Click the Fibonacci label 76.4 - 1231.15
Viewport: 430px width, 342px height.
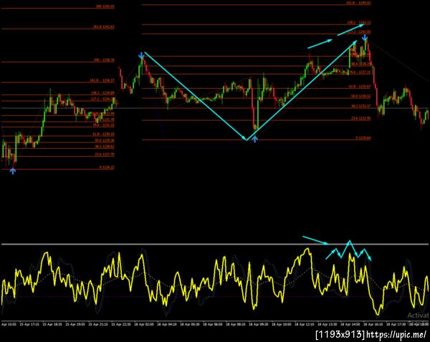click(103, 125)
